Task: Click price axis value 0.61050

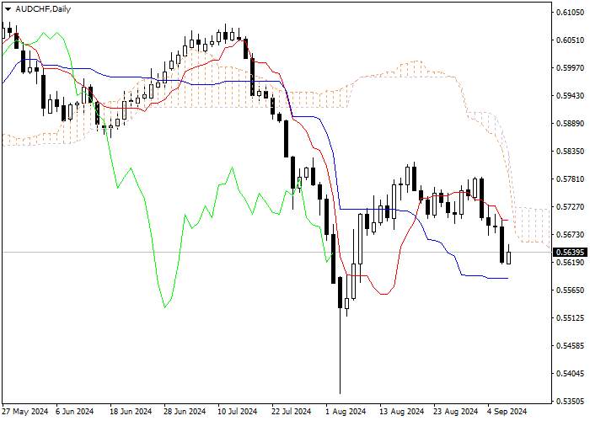Action: 571,13
